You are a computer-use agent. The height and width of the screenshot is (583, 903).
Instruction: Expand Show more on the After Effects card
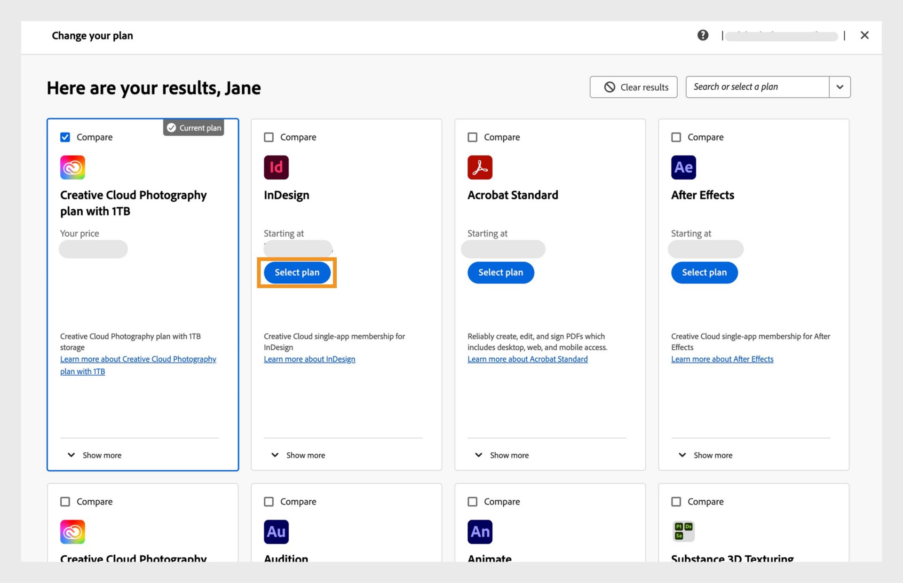point(706,455)
